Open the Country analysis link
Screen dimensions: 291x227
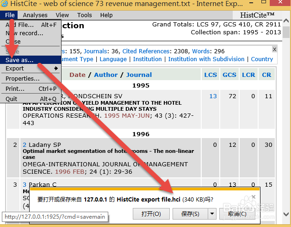coord(262,59)
